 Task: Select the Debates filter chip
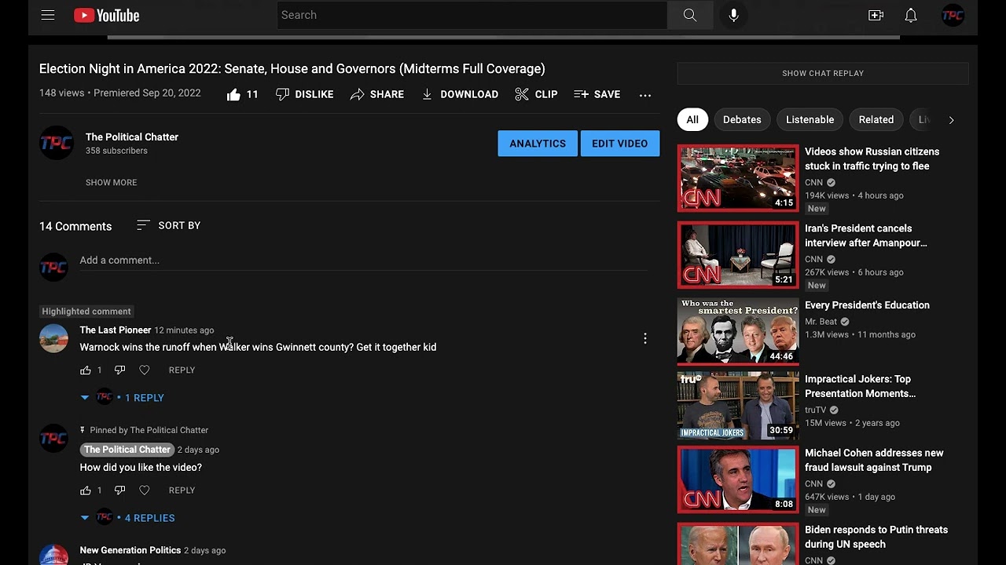click(742, 120)
